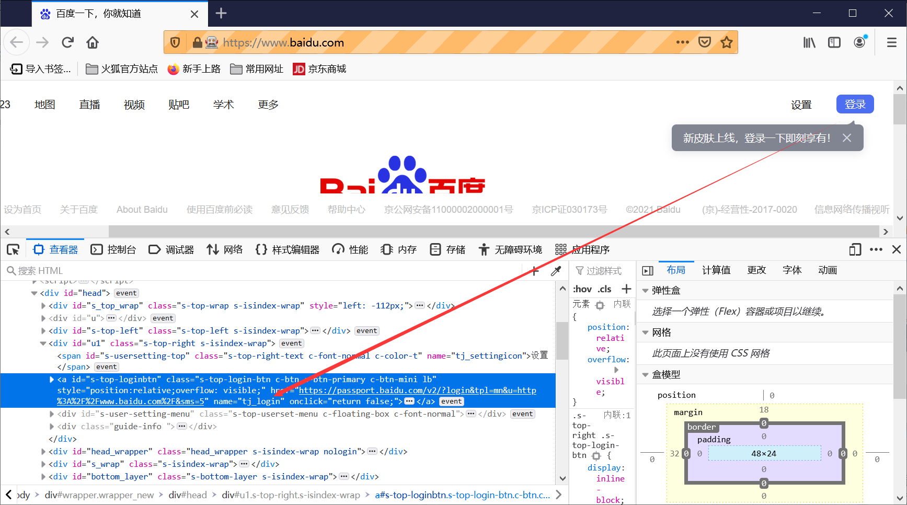Open 设置 settings link on Baidu
907x505 pixels.
click(x=801, y=105)
